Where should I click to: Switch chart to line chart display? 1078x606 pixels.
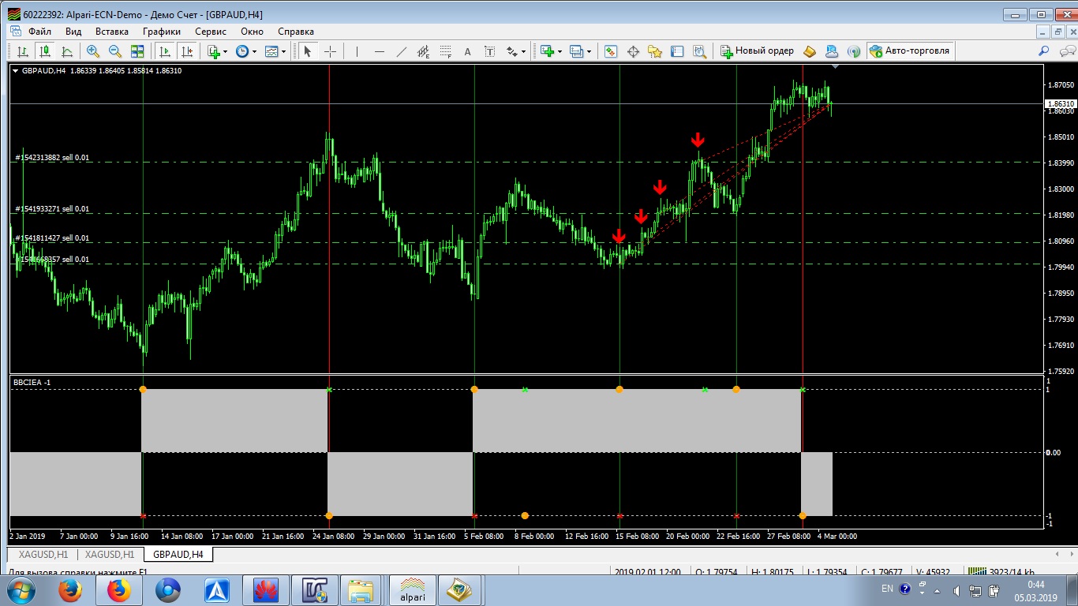point(67,51)
